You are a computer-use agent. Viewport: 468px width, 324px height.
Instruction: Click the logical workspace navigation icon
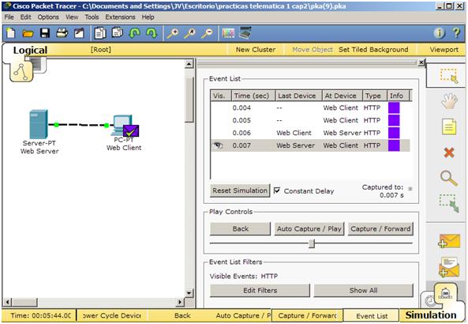[x=21, y=72]
